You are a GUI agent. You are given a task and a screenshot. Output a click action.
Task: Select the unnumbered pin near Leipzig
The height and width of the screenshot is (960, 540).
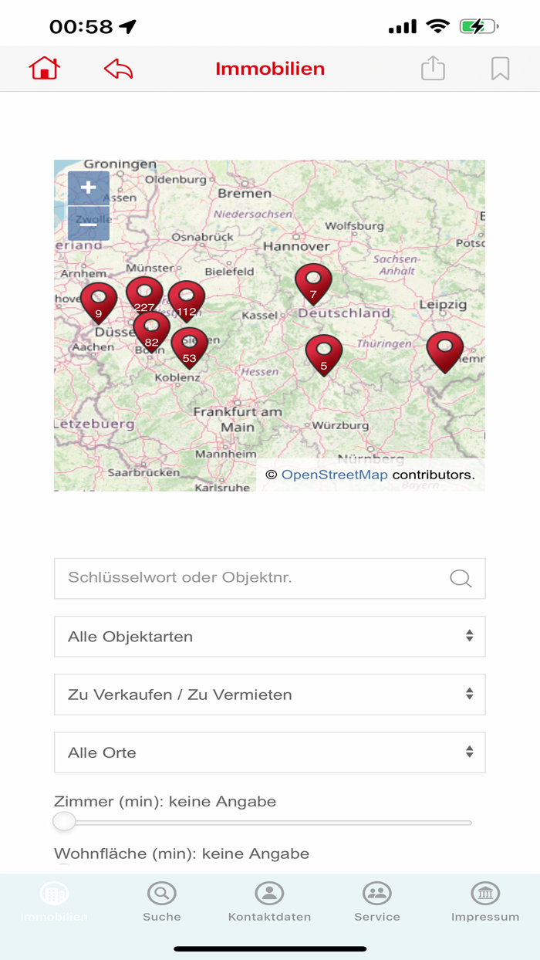(445, 352)
